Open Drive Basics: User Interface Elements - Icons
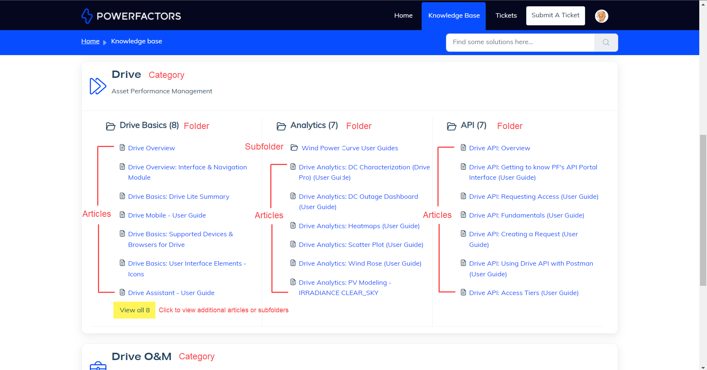Viewport: 707px width, 370px height. click(x=187, y=269)
